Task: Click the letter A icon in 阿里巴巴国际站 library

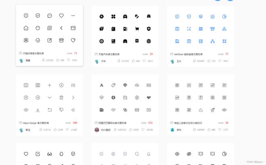Action: tap(101, 85)
